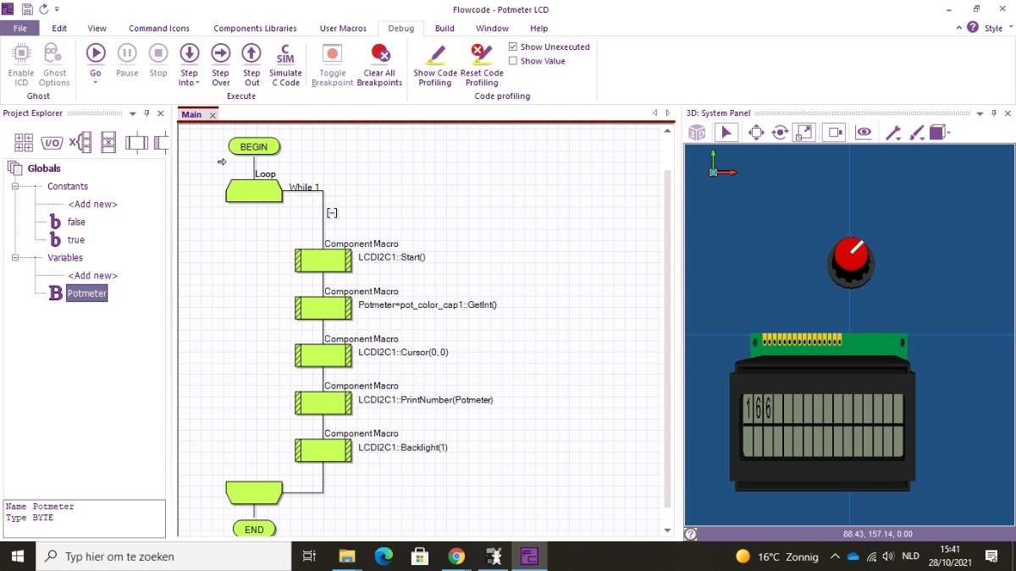This screenshot has height=571, width=1016.
Task: Select the false constant
Action: pyautogui.click(x=76, y=222)
